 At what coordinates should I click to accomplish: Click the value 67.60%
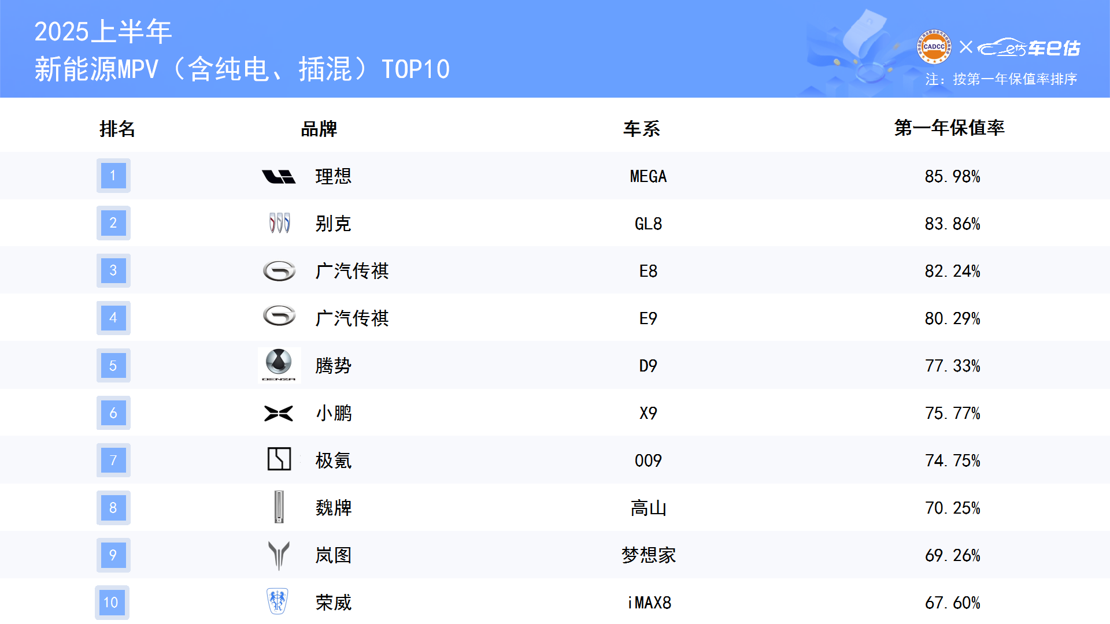click(952, 603)
